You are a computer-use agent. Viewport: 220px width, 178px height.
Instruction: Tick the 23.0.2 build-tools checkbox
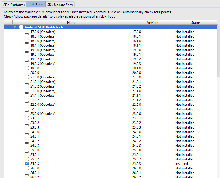coord(27,123)
